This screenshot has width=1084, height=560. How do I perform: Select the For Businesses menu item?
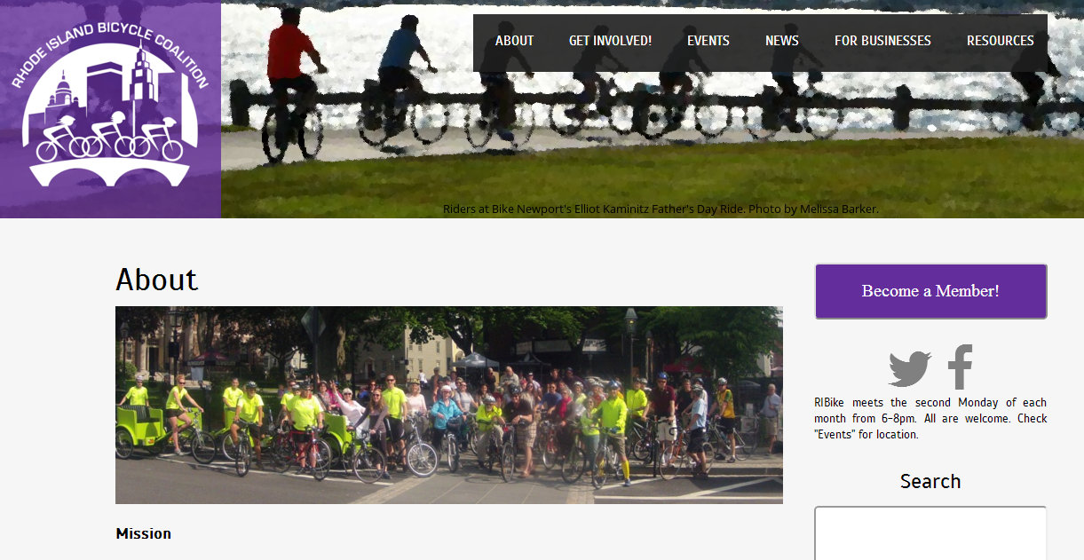coord(882,41)
